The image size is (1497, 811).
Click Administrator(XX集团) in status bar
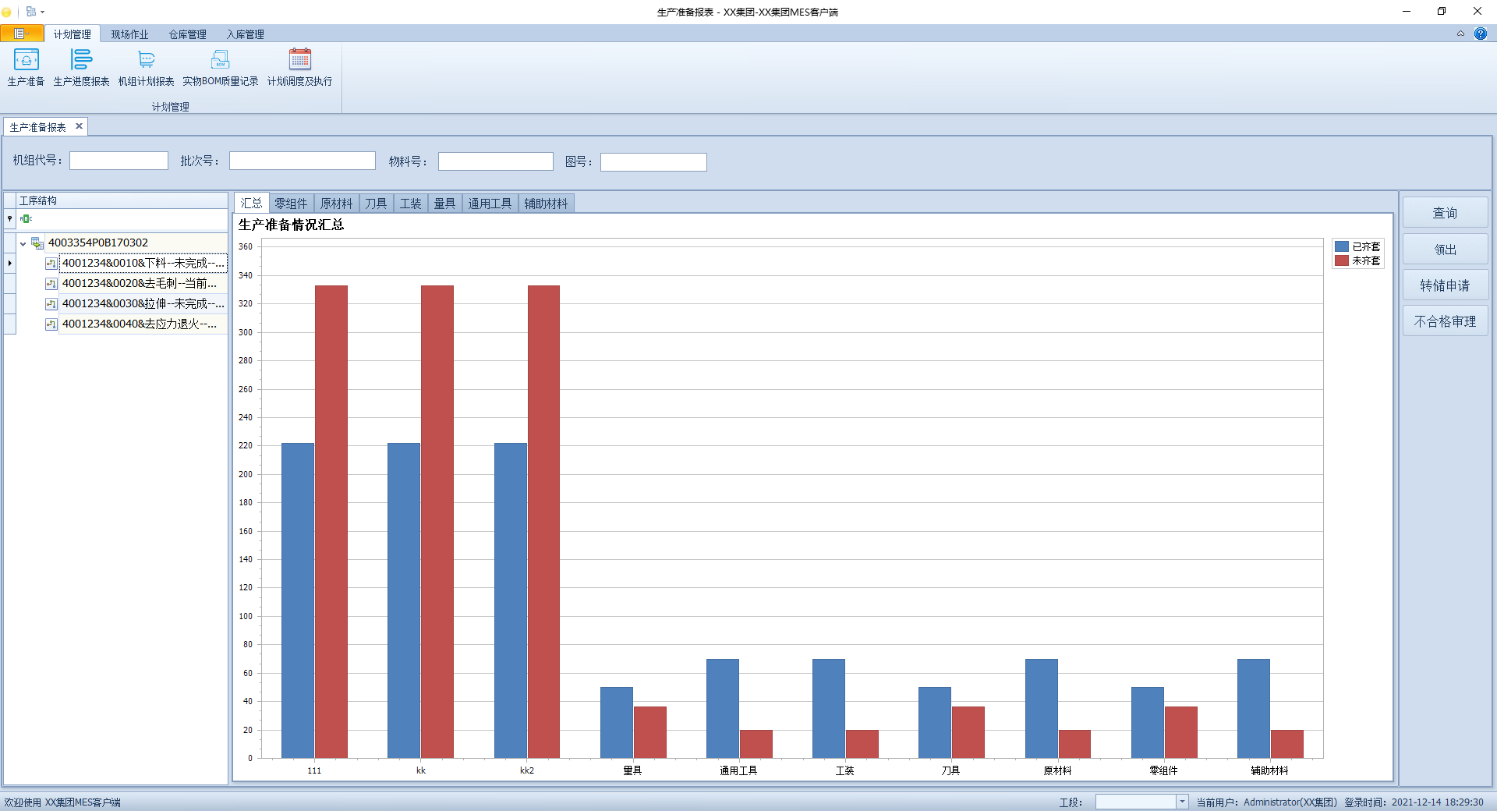pyautogui.click(x=1290, y=802)
